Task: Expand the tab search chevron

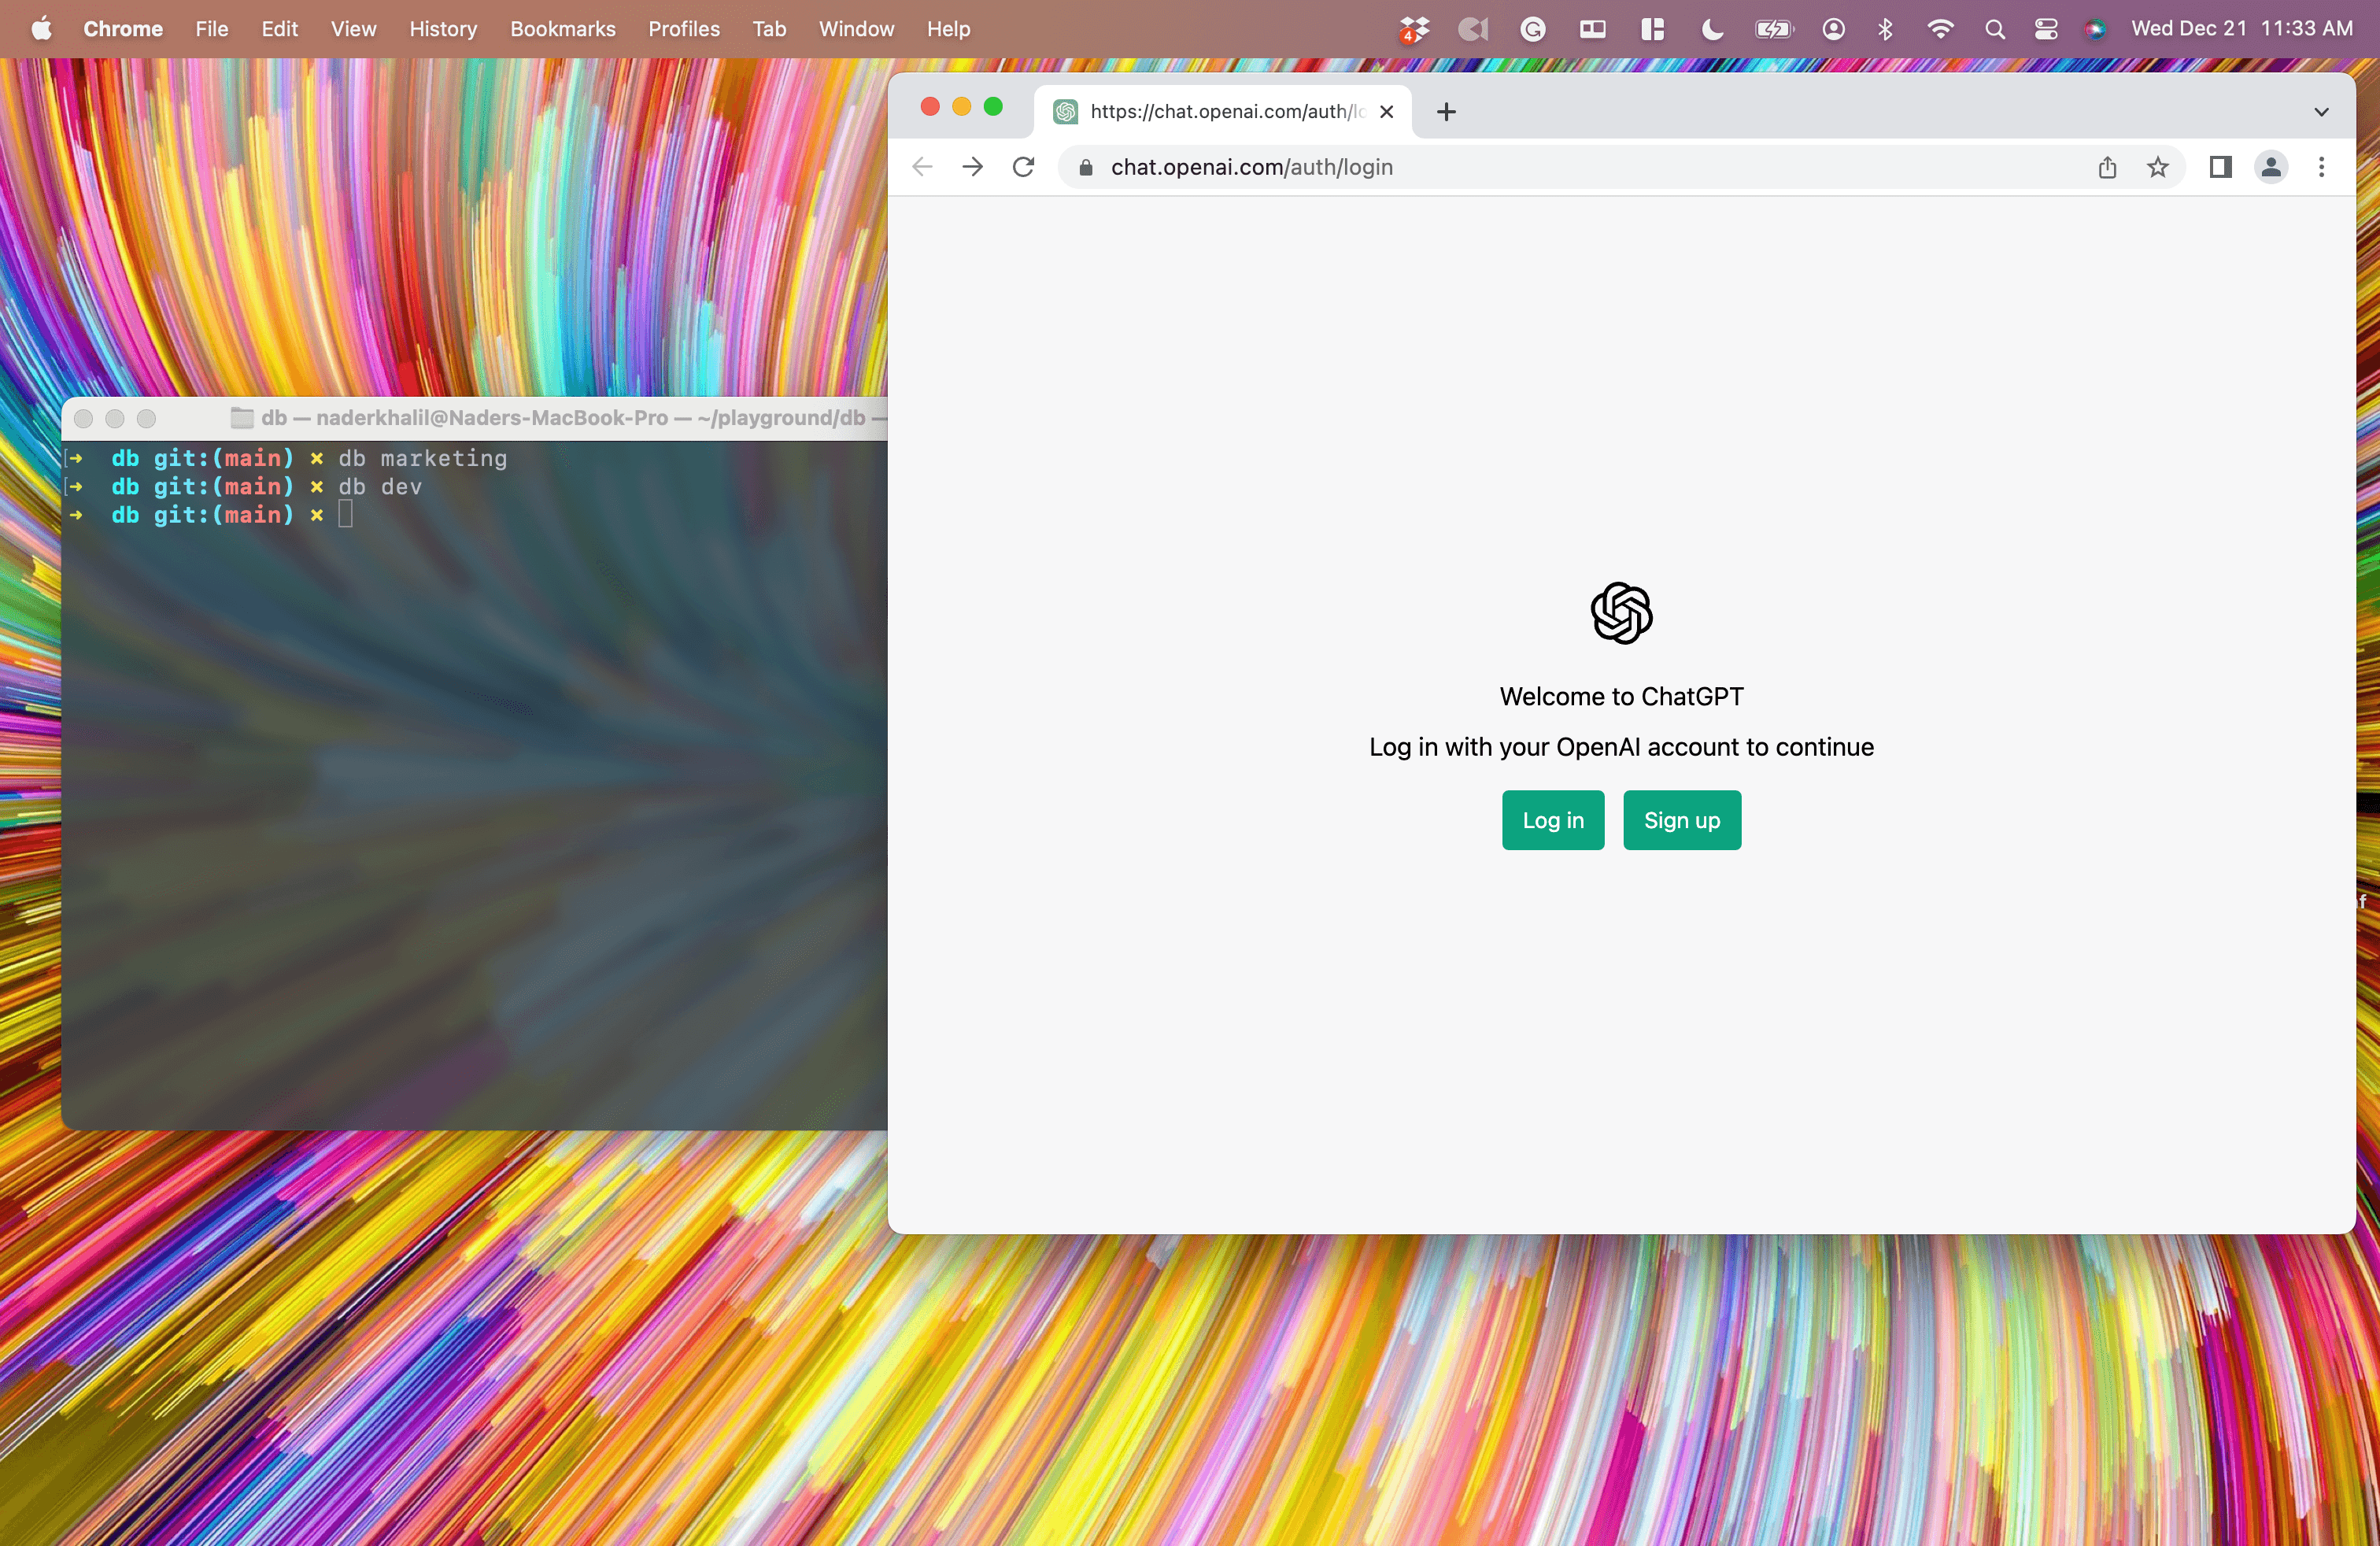Action: [2321, 112]
